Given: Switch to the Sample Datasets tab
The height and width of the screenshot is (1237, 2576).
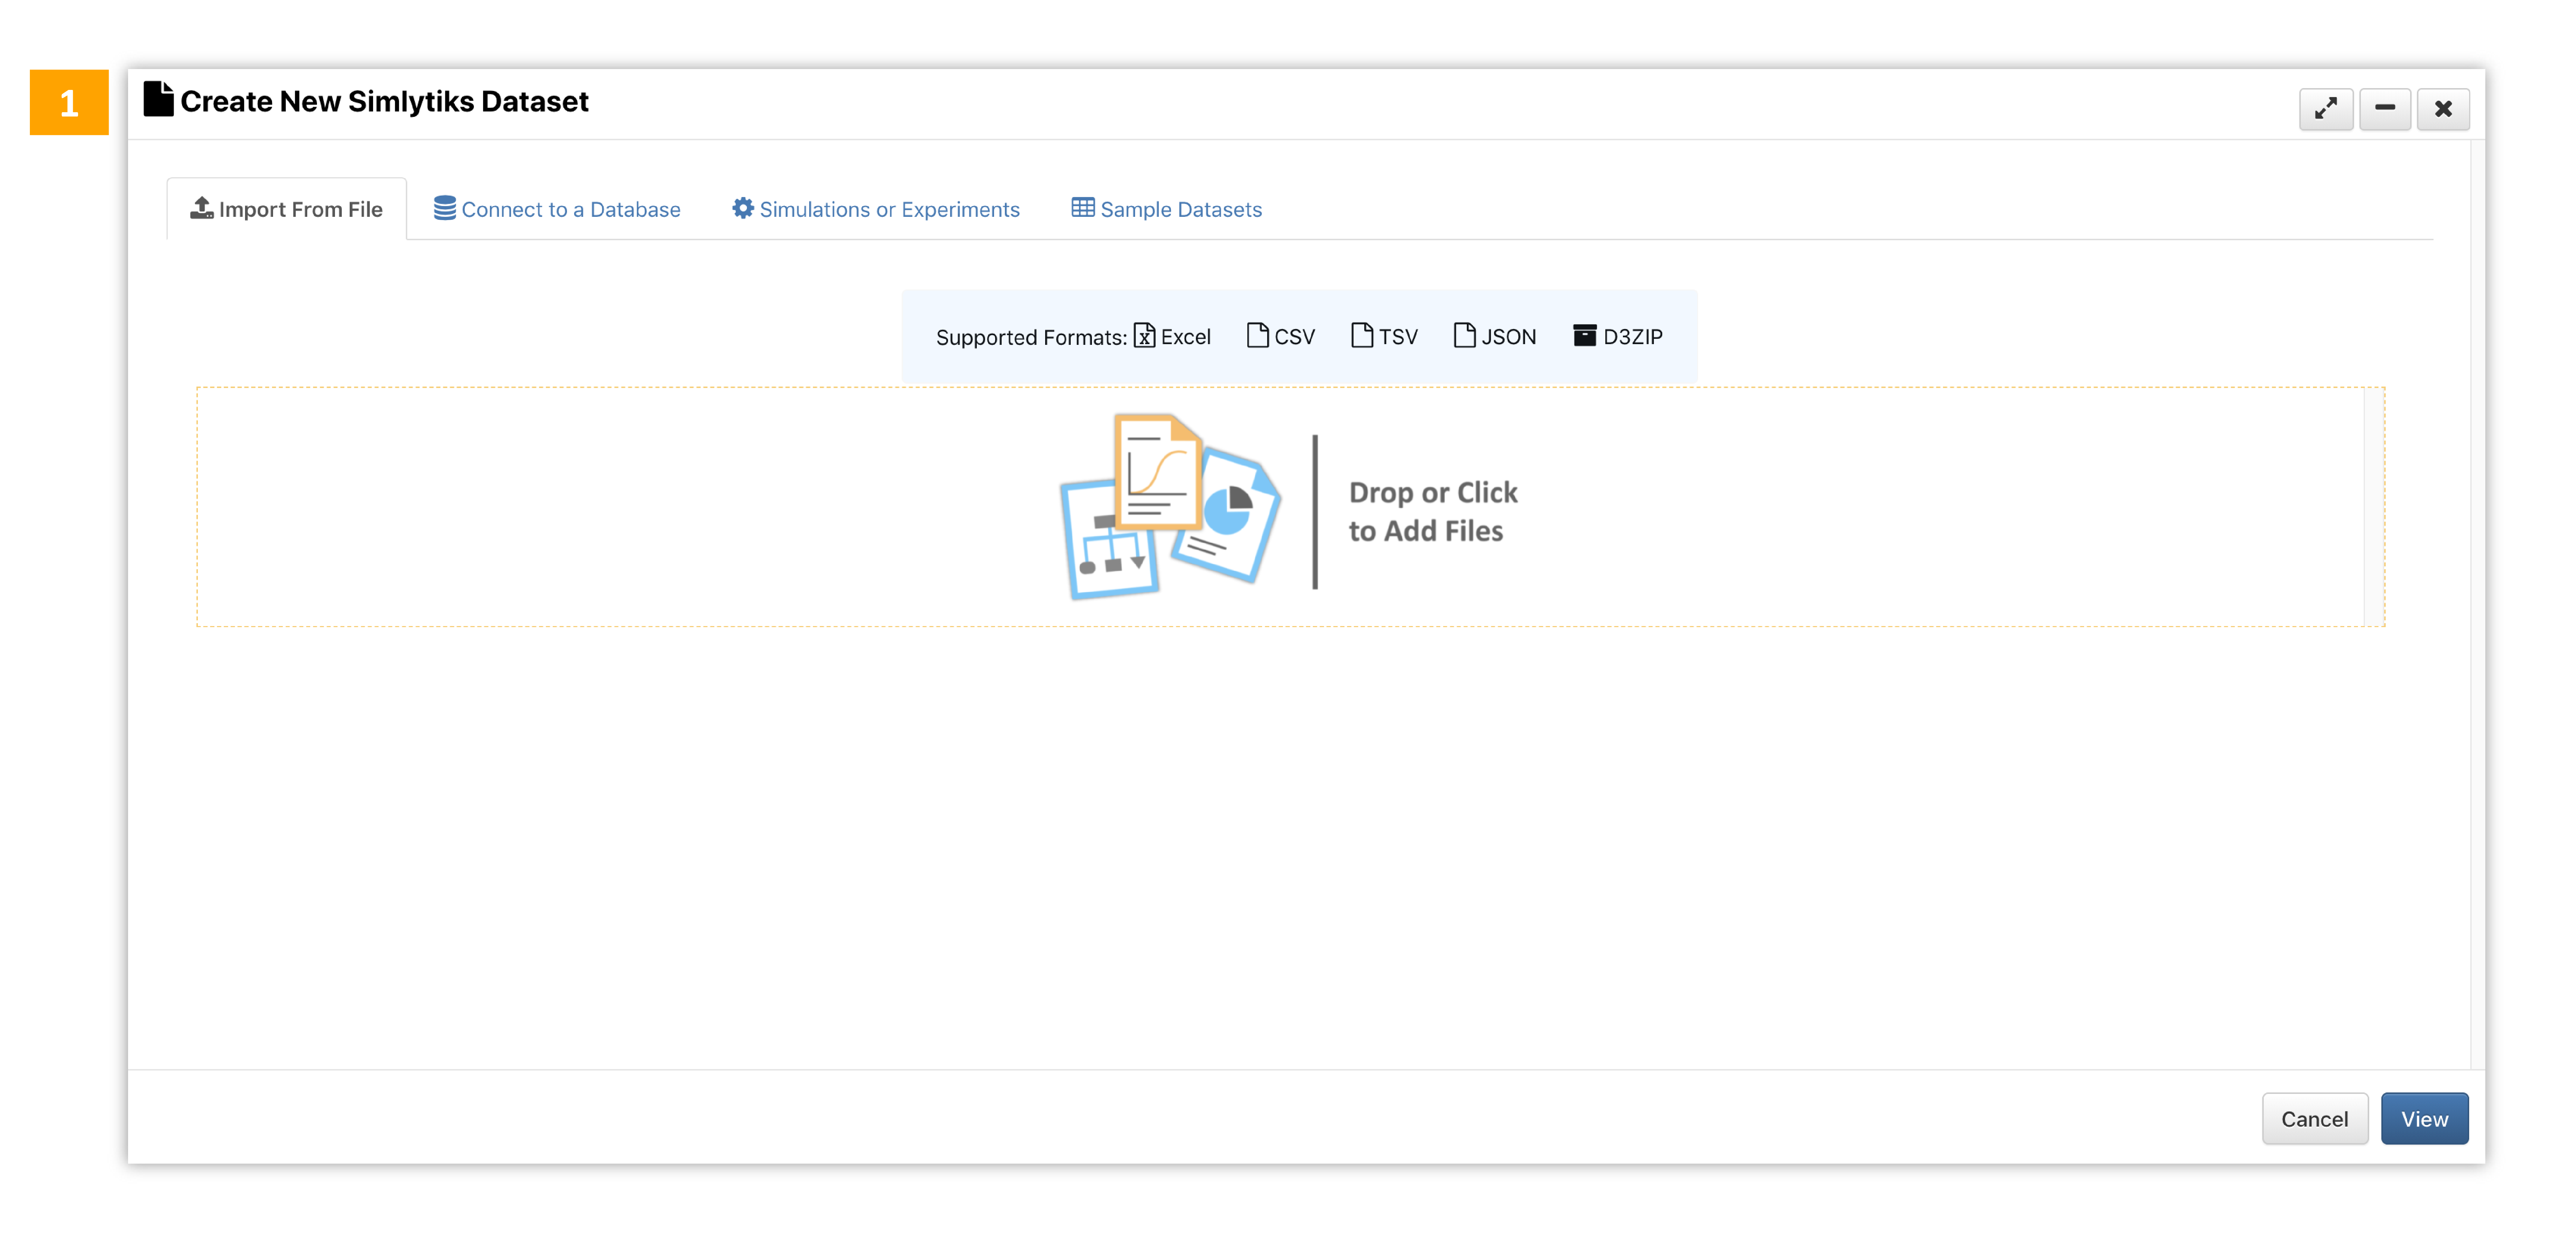Looking at the screenshot, I should [x=1167, y=209].
